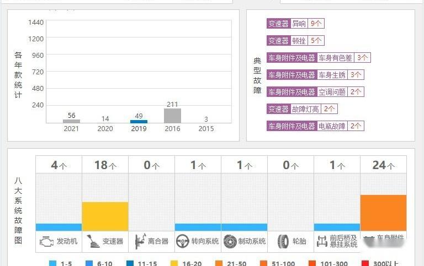Screen dimensions: 424x266
Task: Select the clutch (离合器) icon
Action: click(140, 241)
